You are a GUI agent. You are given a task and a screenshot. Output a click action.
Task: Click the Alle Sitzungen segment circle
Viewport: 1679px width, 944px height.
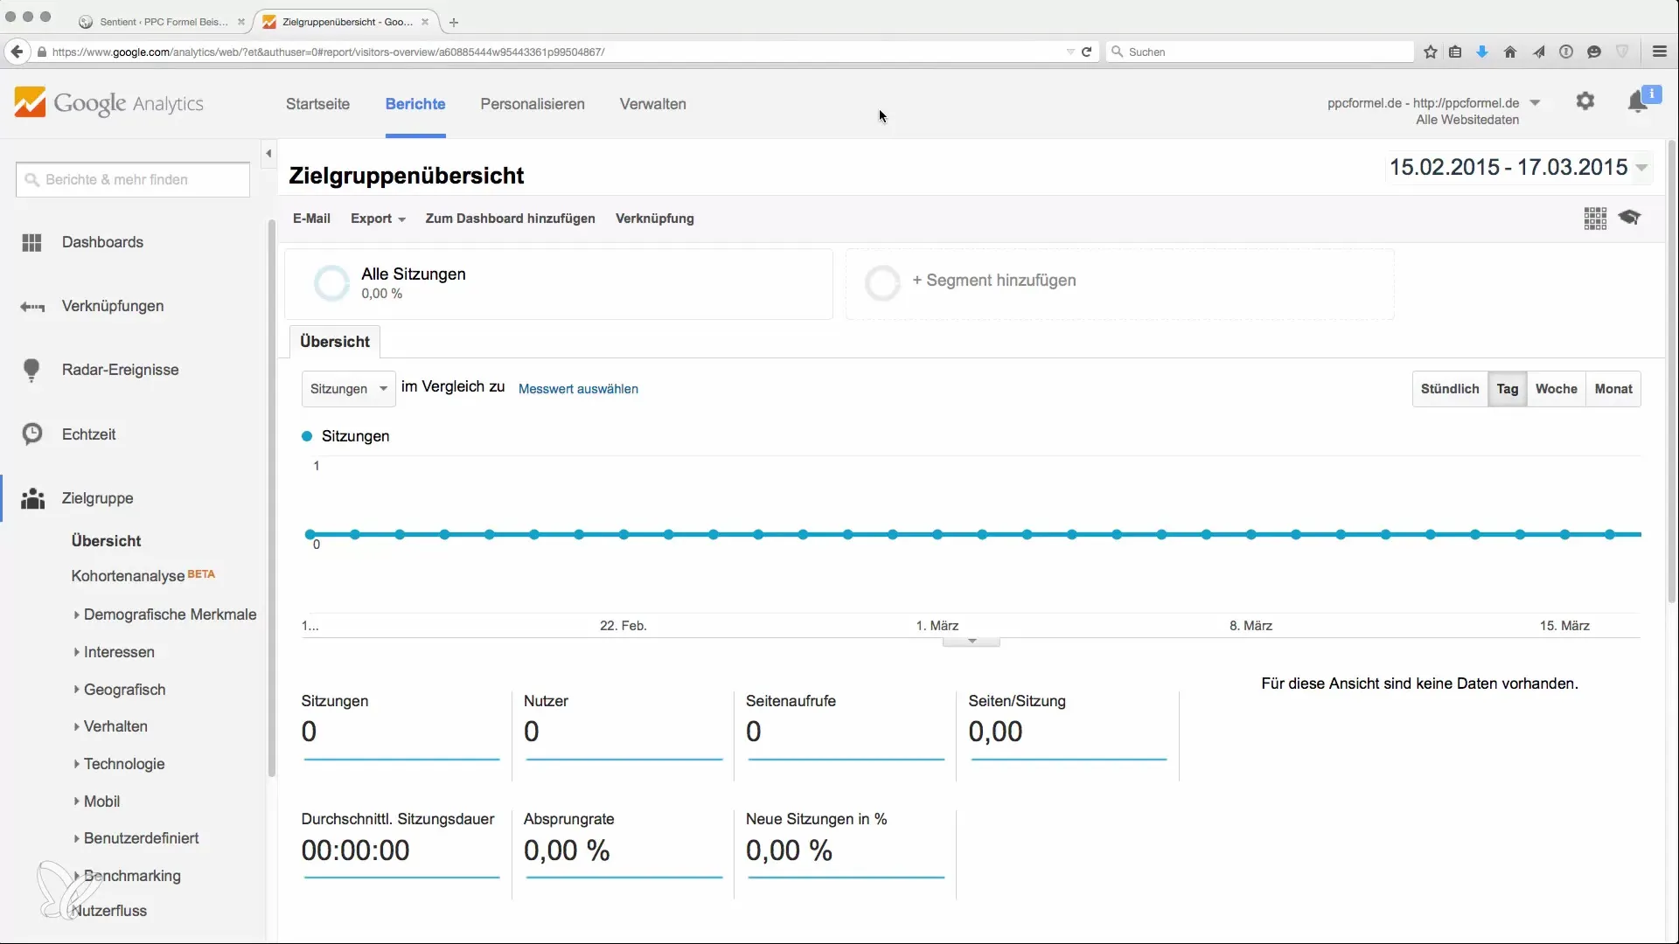point(331,283)
